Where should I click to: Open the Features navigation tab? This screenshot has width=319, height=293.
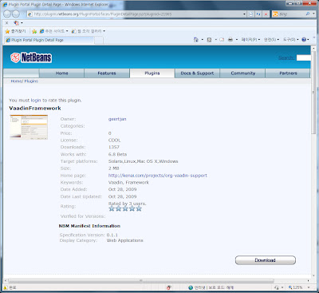tap(107, 73)
